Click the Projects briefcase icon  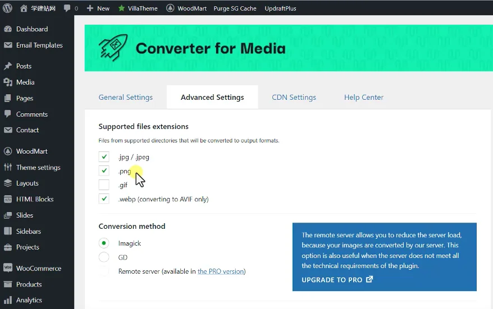pyautogui.click(x=8, y=247)
